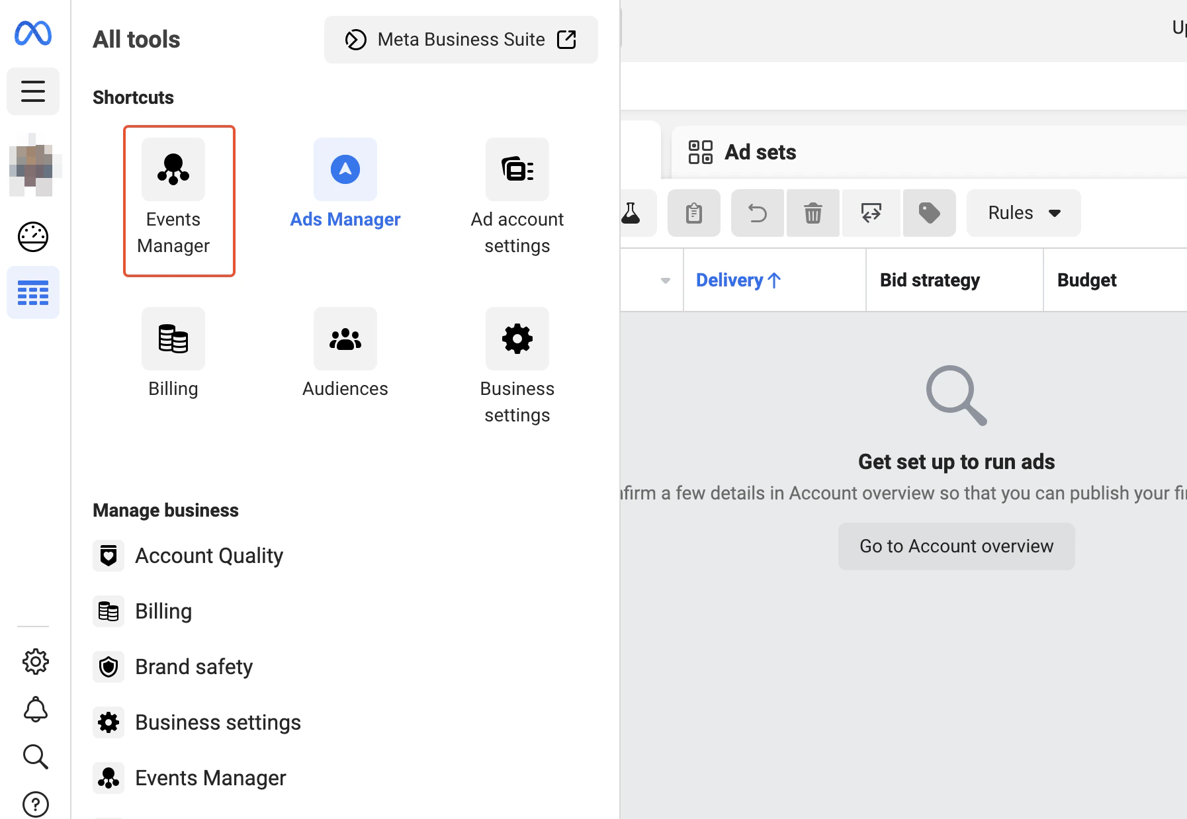Screen dimensions: 1187x819
Task: Click the blurred profile avatar
Action: click(36, 165)
